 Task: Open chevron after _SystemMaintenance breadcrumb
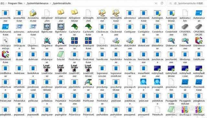tap(50, 3)
